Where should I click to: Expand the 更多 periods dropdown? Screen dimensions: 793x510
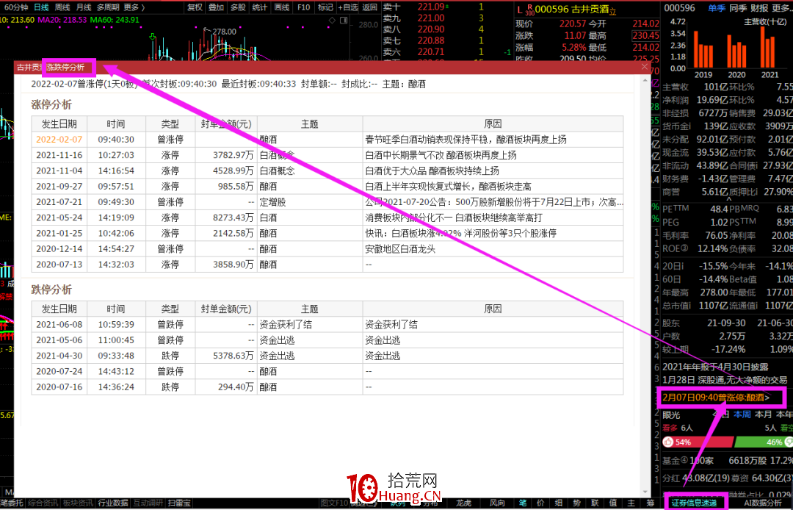[134, 7]
